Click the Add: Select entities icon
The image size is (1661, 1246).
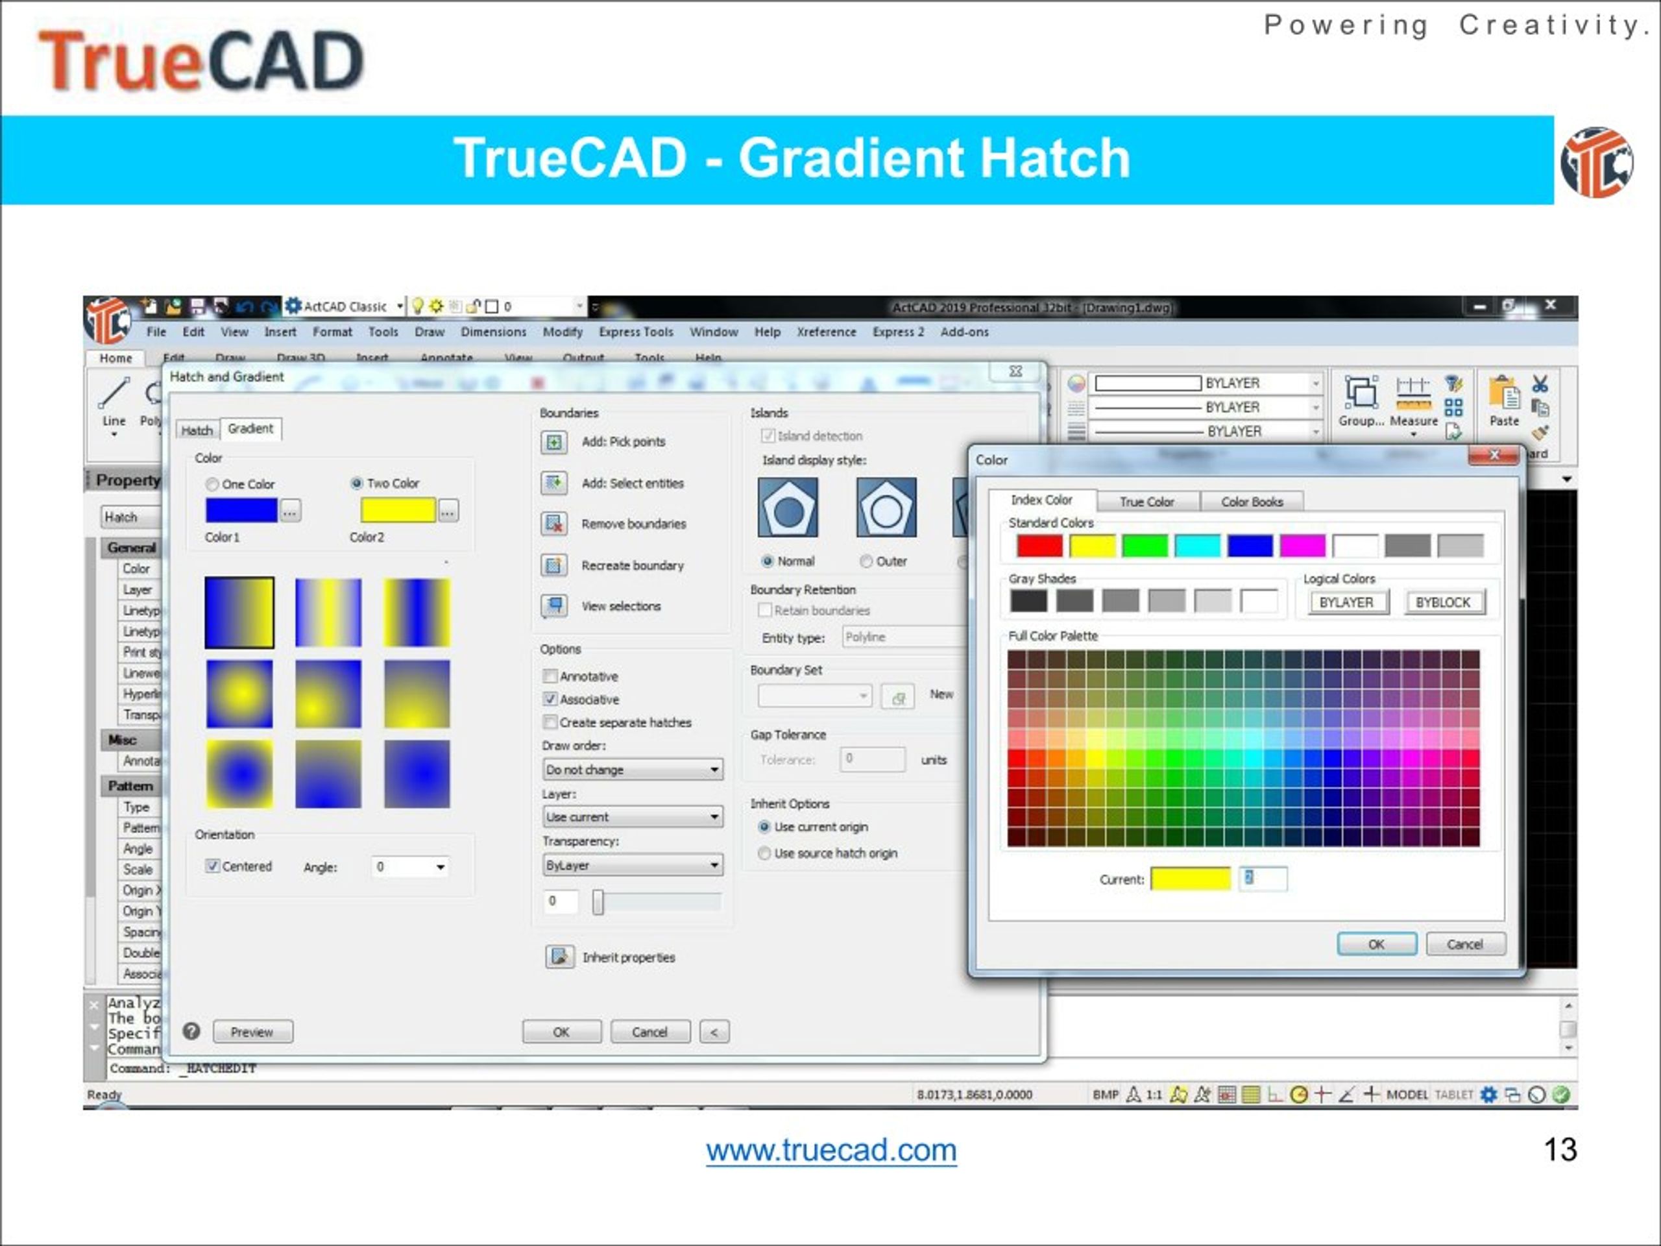554,483
